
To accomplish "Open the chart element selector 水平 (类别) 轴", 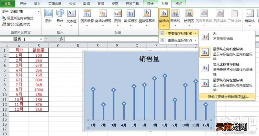I will pos(20,12).
